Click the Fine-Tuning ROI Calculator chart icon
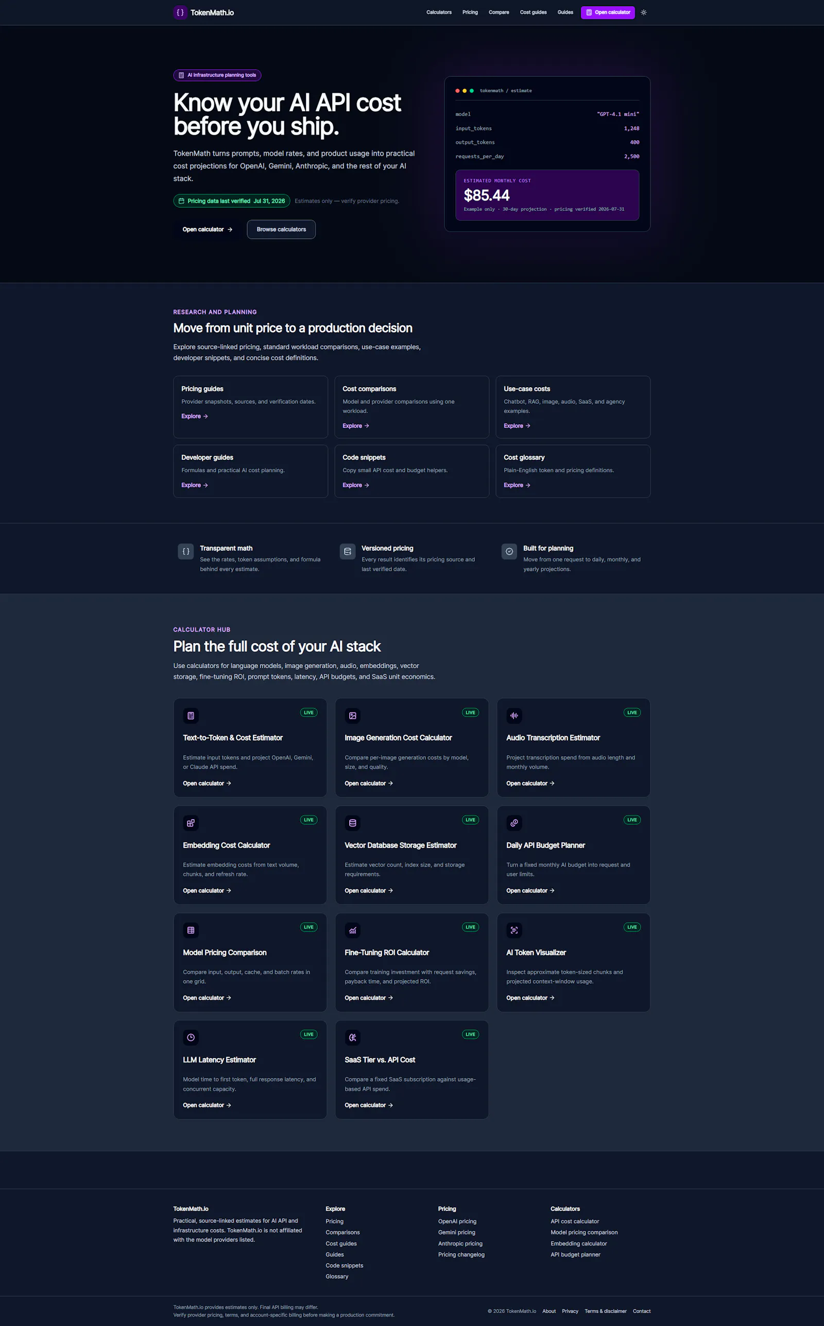This screenshot has height=1326, width=824. pos(353,931)
